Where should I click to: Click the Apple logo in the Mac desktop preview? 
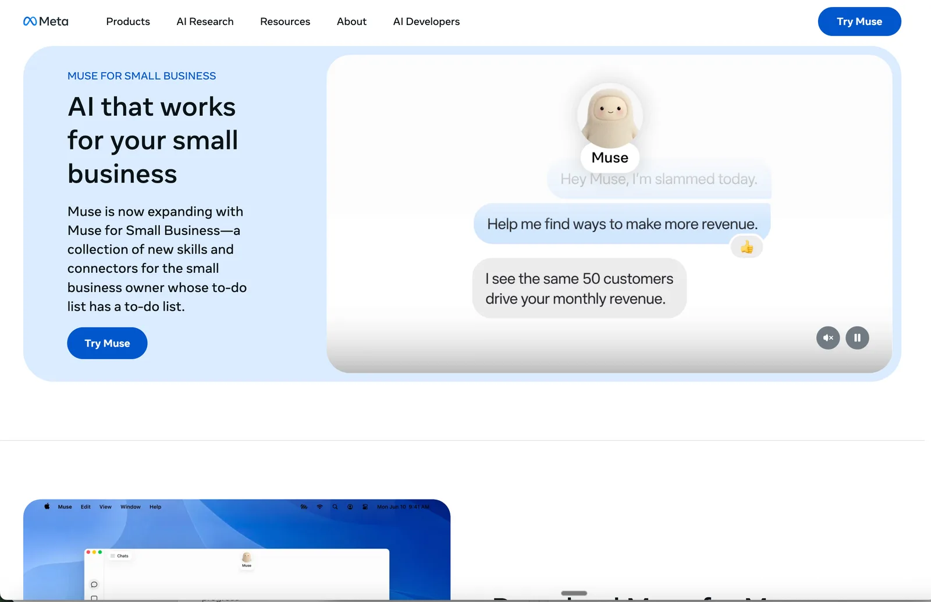coord(47,507)
